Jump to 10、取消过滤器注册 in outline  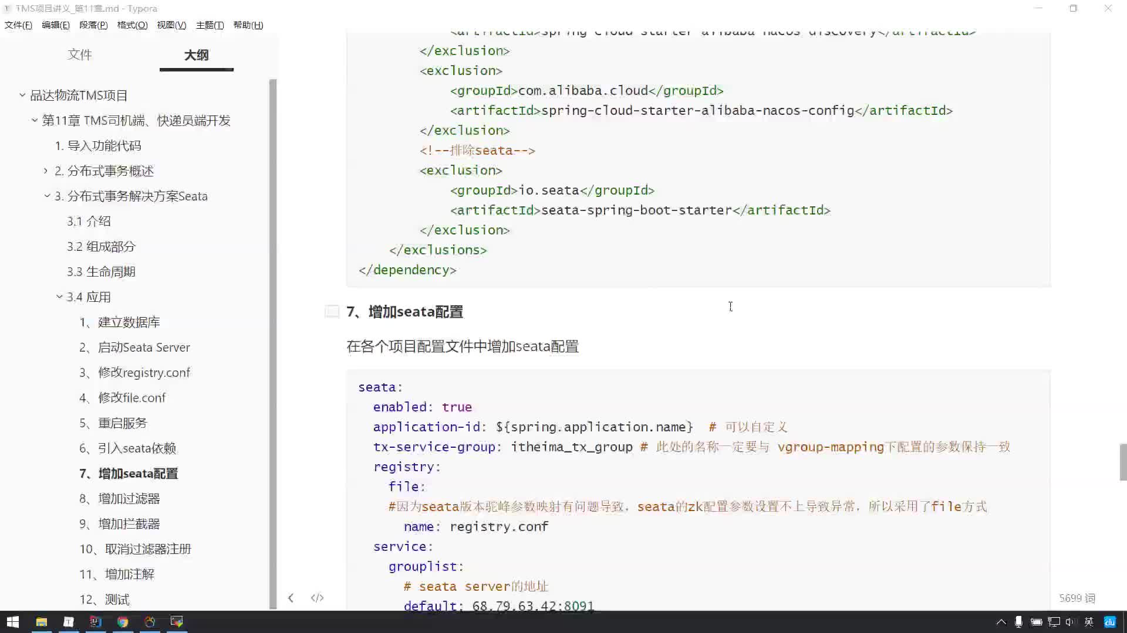click(x=136, y=549)
